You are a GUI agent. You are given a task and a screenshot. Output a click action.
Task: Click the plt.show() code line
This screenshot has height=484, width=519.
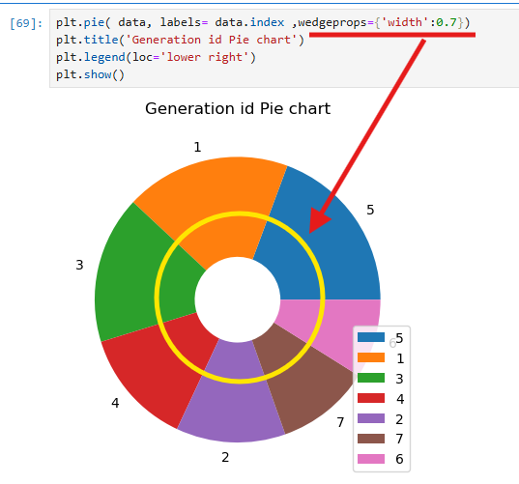(x=90, y=74)
